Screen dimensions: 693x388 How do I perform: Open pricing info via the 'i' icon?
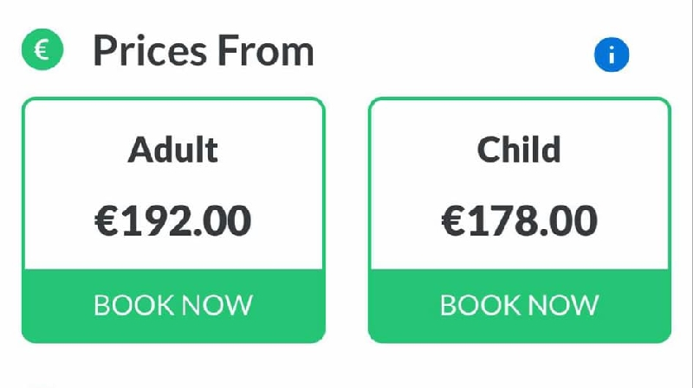pyautogui.click(x=612, y=54)
